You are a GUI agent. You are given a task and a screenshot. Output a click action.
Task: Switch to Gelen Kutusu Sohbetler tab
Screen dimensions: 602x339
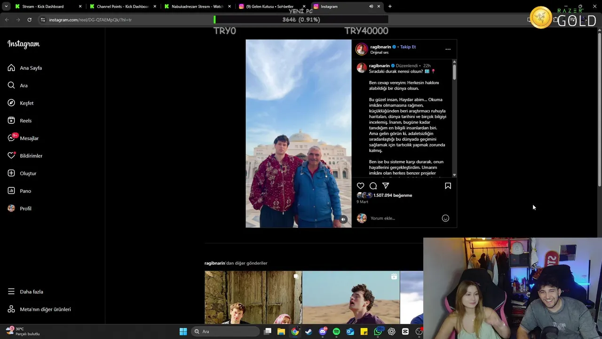269,7
